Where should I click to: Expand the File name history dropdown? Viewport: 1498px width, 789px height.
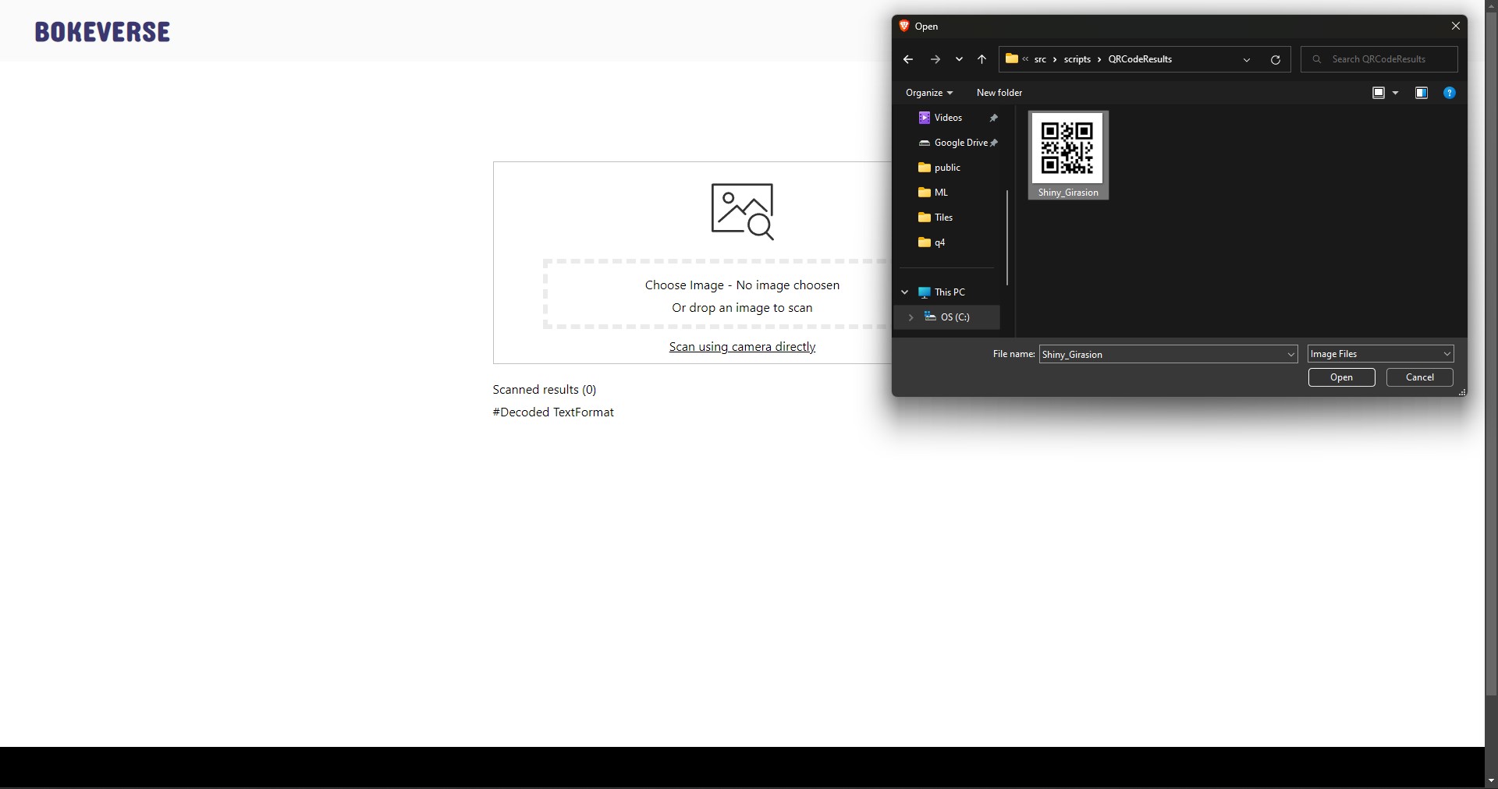(1290, 354)
